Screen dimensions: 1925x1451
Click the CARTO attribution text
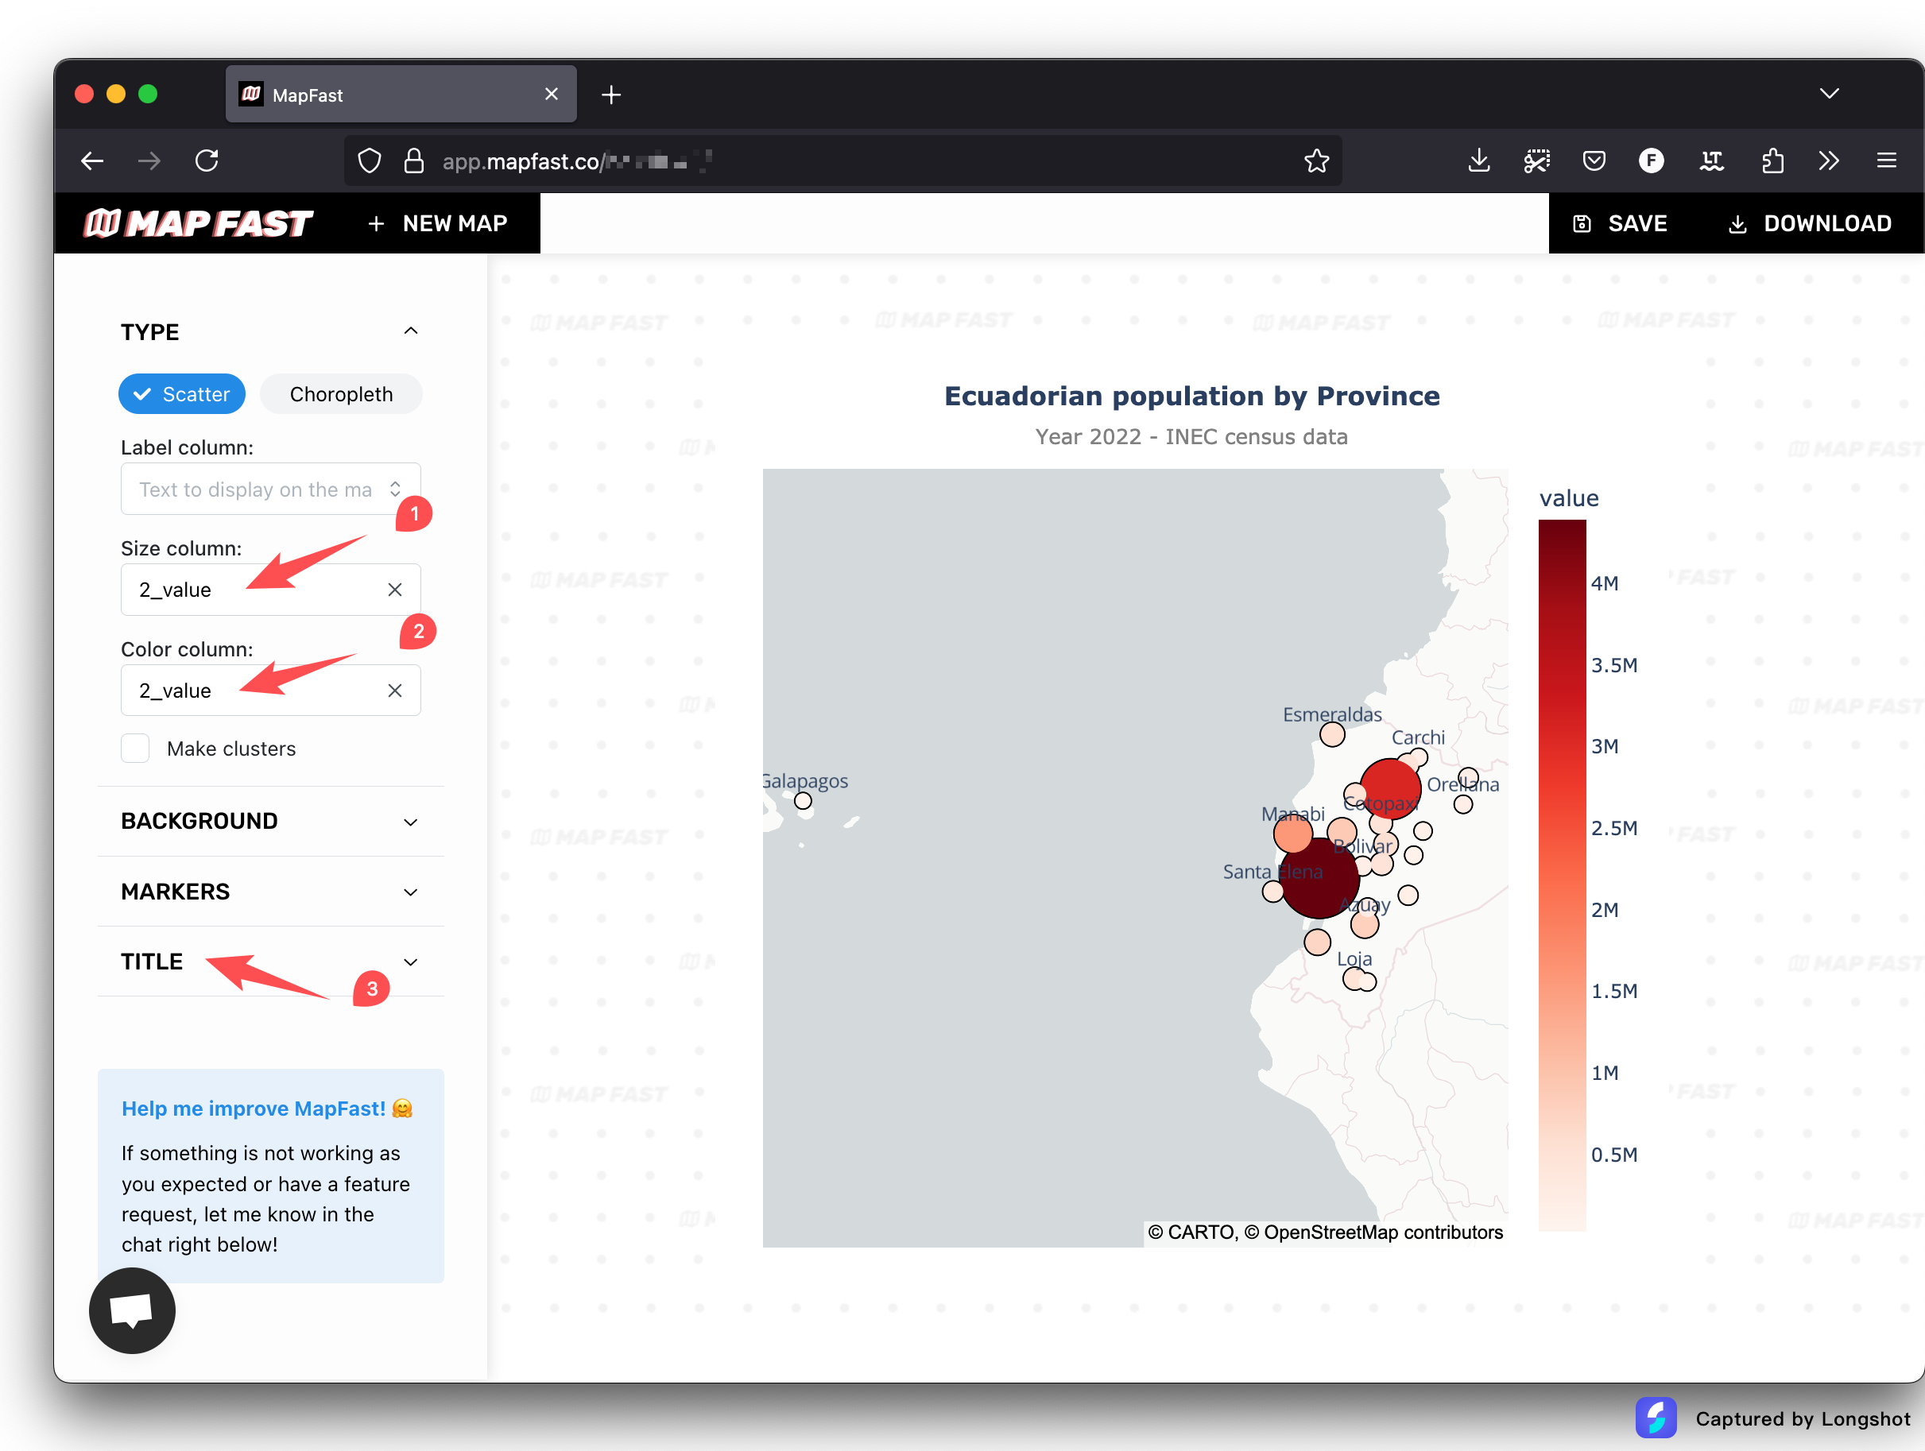coord(1324,1232)
